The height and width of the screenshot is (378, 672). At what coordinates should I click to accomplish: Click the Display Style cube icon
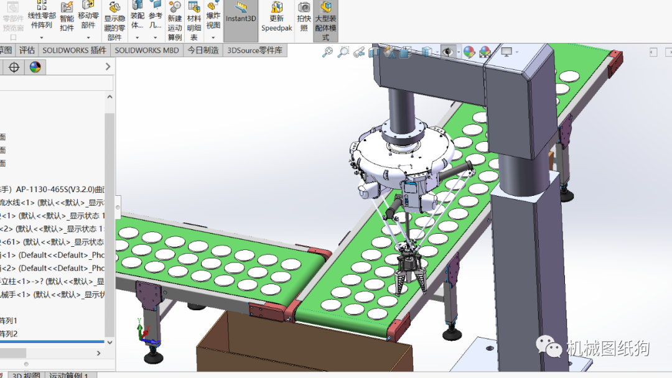tap(426, 52)
